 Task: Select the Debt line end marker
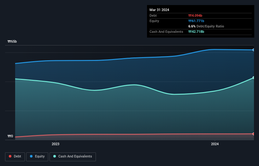(254, 134)
